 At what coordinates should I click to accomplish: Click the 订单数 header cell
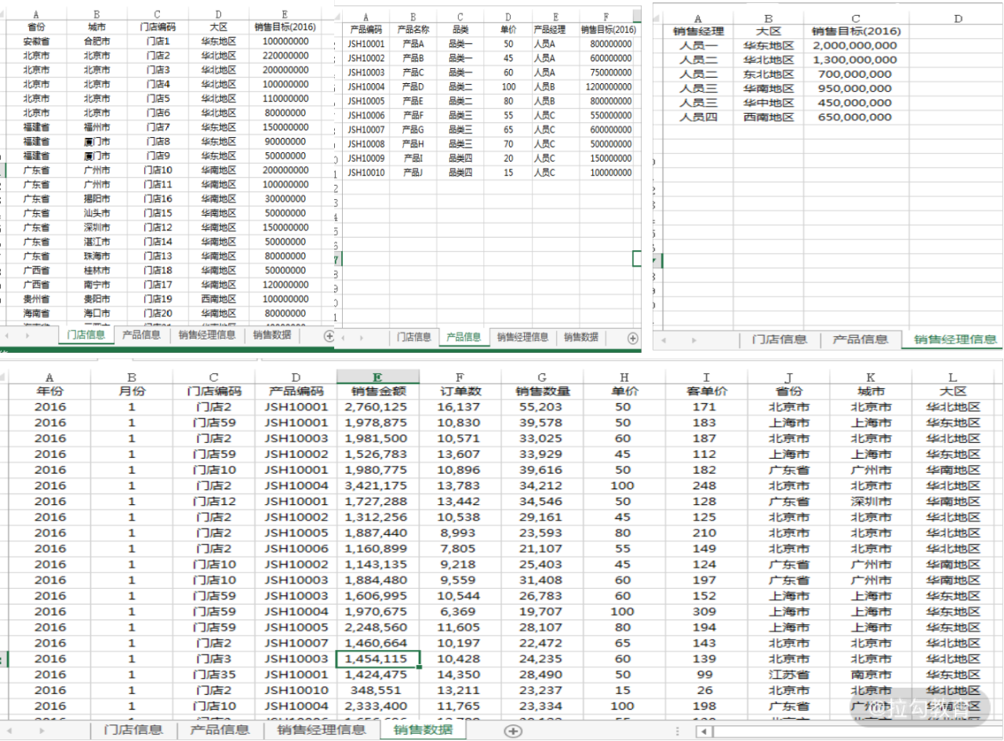[x=460, y=391]
